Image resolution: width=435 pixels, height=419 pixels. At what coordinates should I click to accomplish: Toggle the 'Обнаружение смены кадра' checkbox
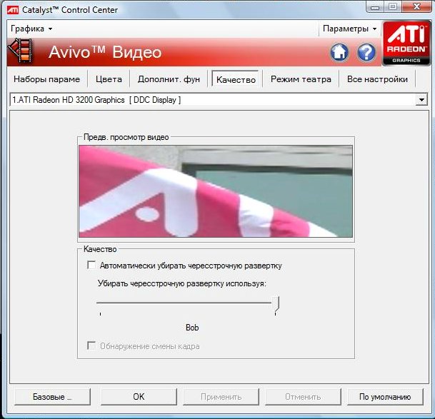click(x=91, y=345)
